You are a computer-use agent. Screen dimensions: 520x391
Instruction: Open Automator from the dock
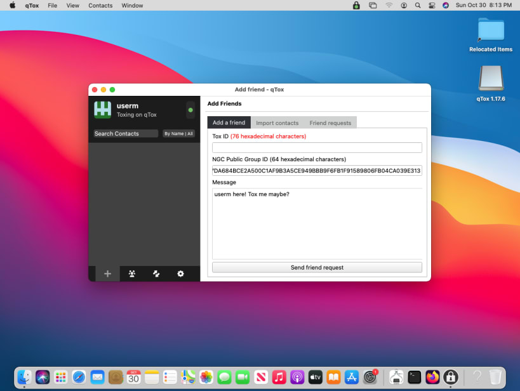click(x=396, y=377)
